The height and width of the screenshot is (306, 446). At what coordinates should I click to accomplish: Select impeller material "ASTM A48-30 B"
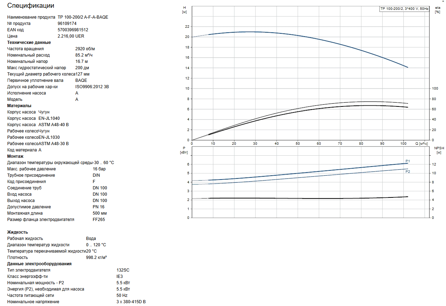click(54, 144)
